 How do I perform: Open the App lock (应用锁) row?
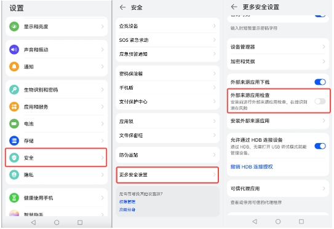168,121
